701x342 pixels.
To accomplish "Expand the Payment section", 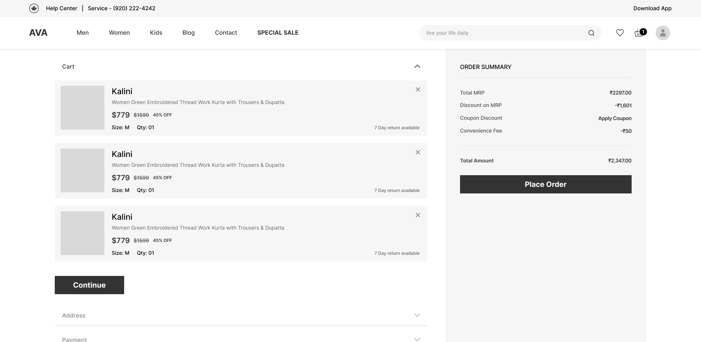I will pos(417,339).
